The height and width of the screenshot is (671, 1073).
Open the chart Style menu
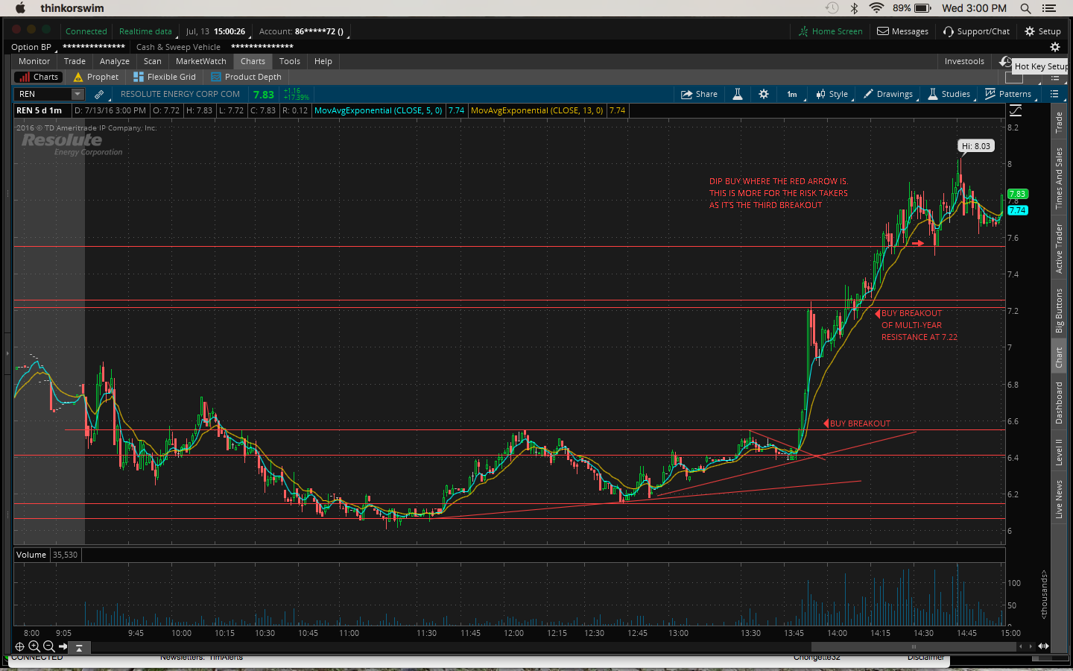[832, 94]
